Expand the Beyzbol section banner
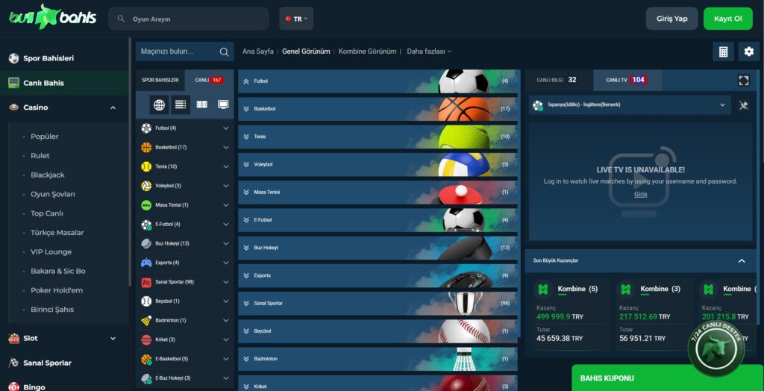 point(378,331)
